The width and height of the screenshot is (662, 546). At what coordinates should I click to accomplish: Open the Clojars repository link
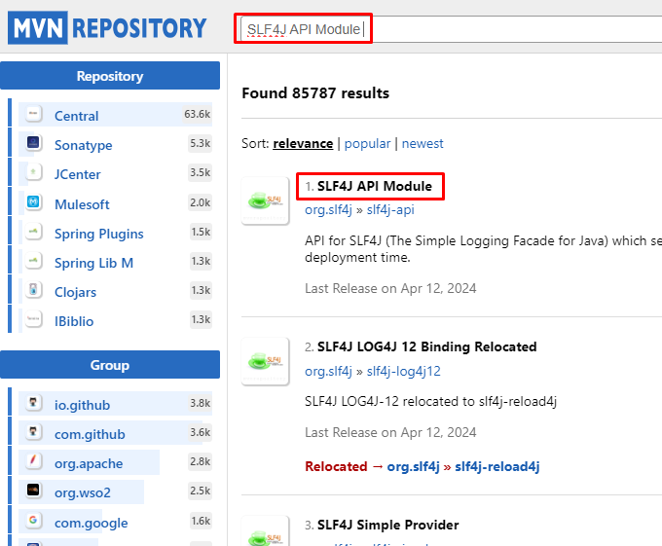(75, 292)
